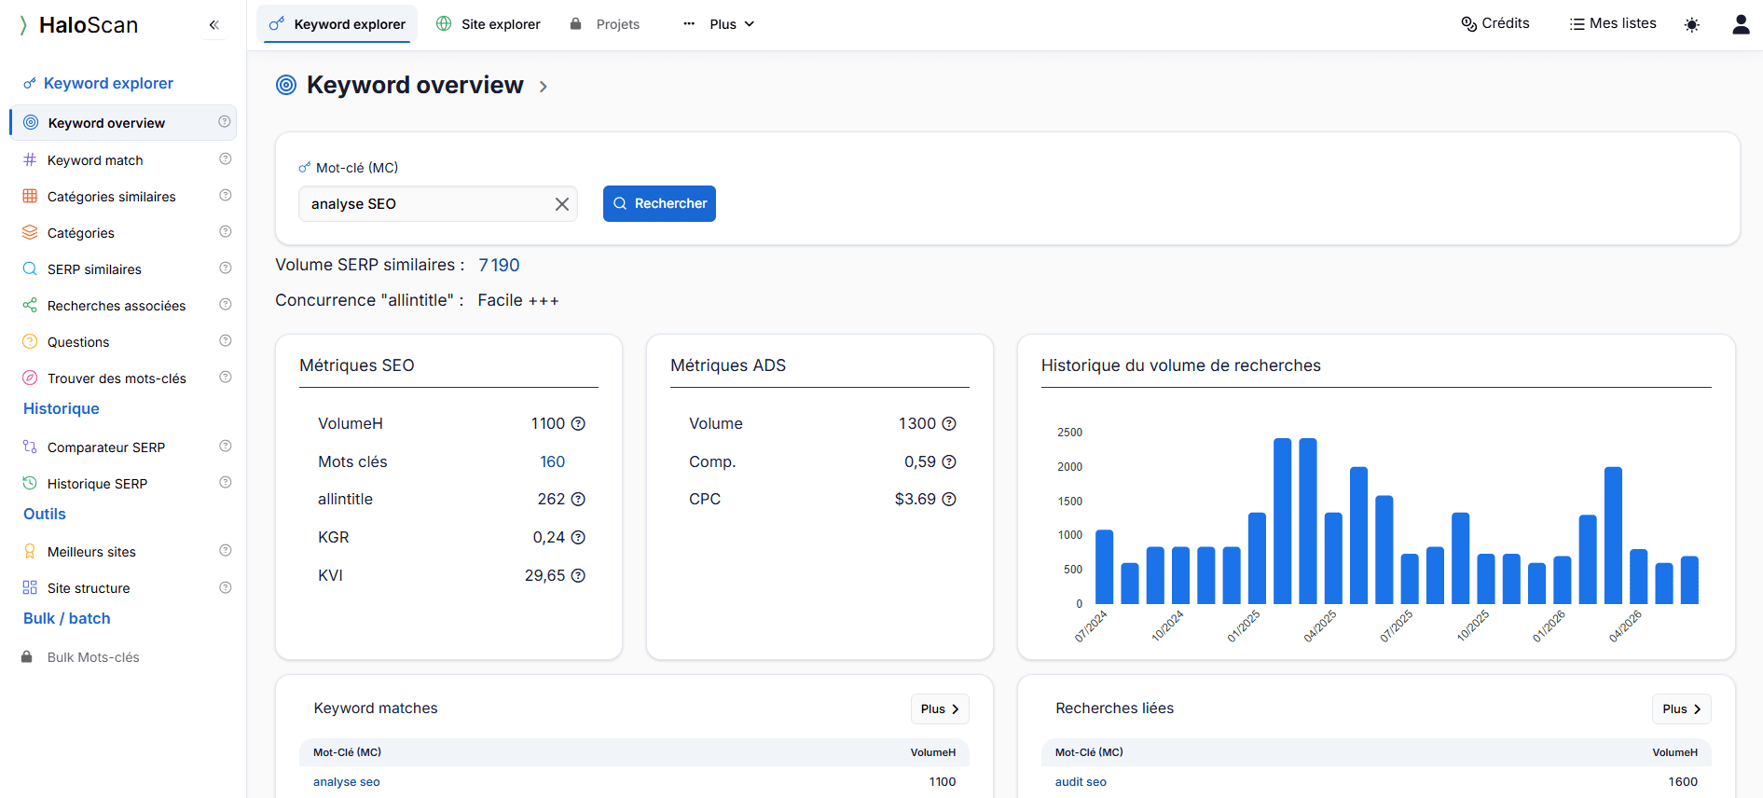Click help icon next to Catégories similaires
Screen dimensions: 1763x798
225,196
